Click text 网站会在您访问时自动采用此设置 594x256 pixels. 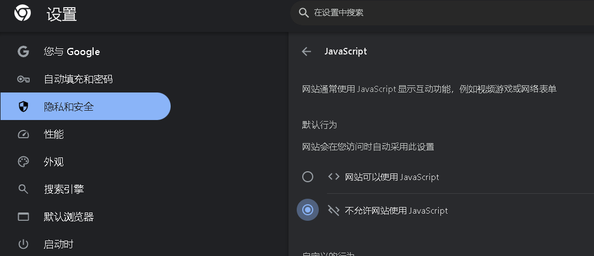tap(368, 146)
